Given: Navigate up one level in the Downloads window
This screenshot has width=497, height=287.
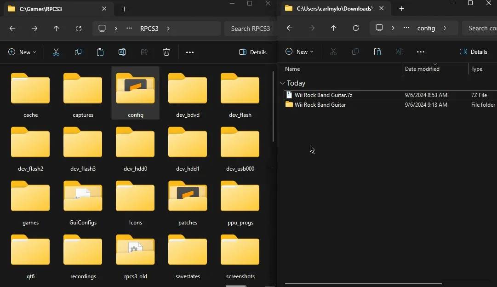Looking at the screenshot, I should tap(333, 28).
